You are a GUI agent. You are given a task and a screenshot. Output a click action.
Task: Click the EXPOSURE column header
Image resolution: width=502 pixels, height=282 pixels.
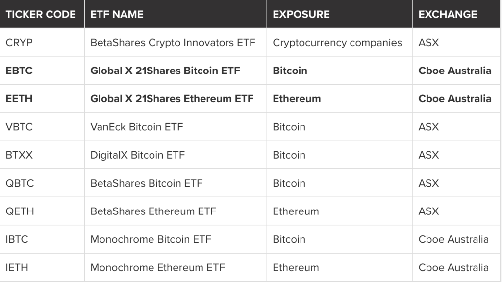pyautogui.click(x=301, y=14)
